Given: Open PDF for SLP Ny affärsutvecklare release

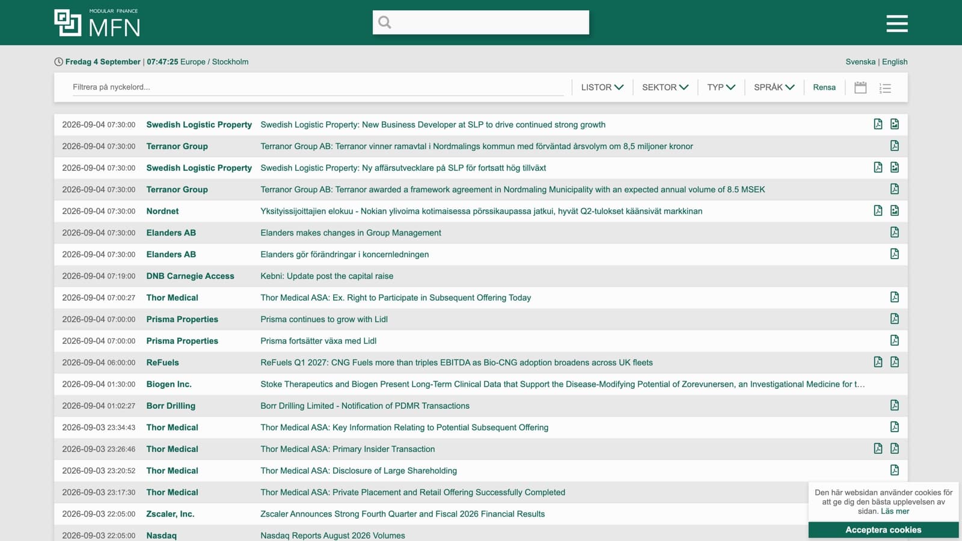Looking at the screenshot, I should pos(878,167).
